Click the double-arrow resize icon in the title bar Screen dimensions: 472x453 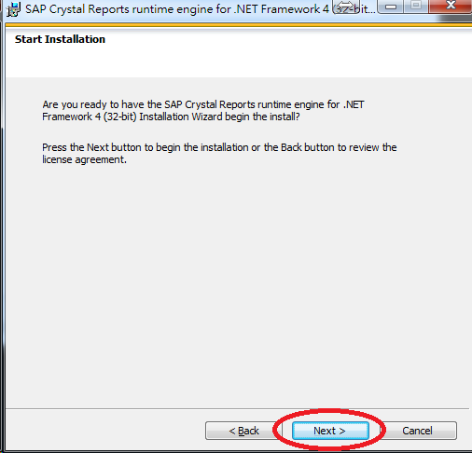345,6
